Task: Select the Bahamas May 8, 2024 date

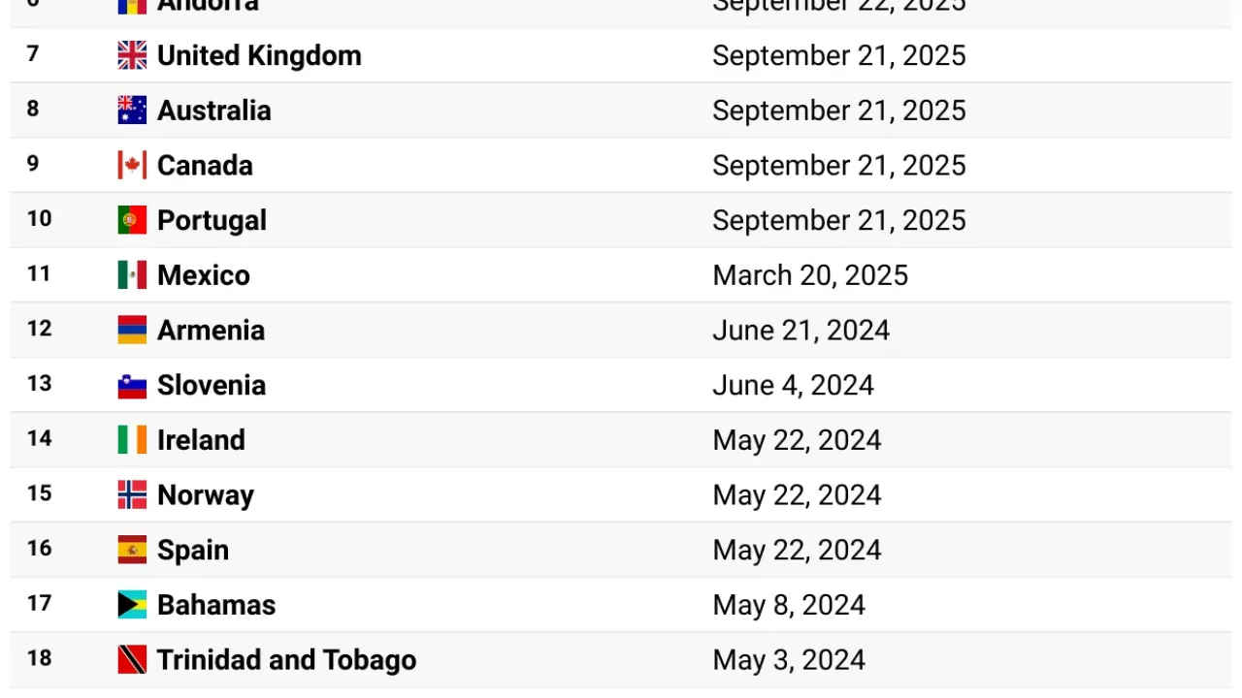Action: coord(789,605)
